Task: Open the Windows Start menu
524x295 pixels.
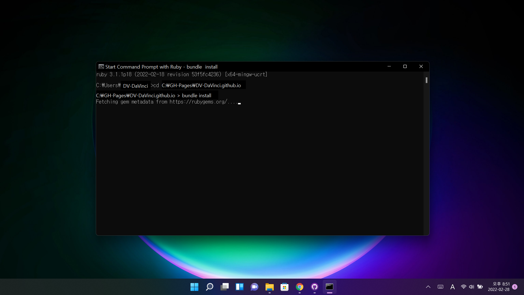Action: point(194,287)
